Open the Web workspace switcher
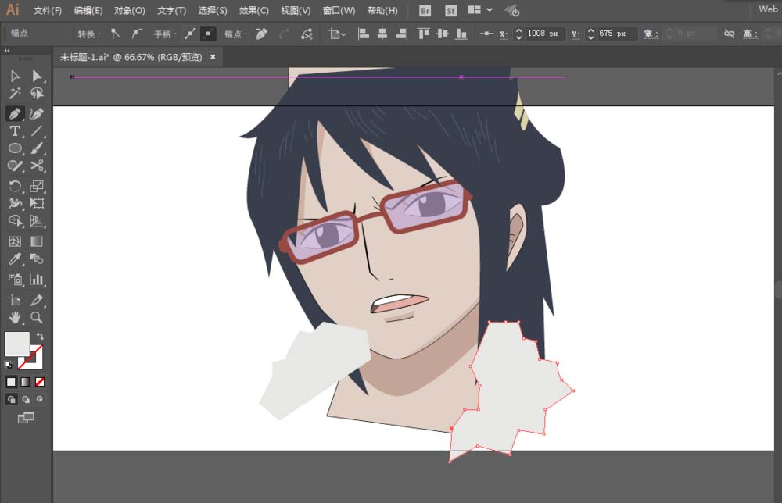This screenshot has height=503, width=782. tap(768, 9)
